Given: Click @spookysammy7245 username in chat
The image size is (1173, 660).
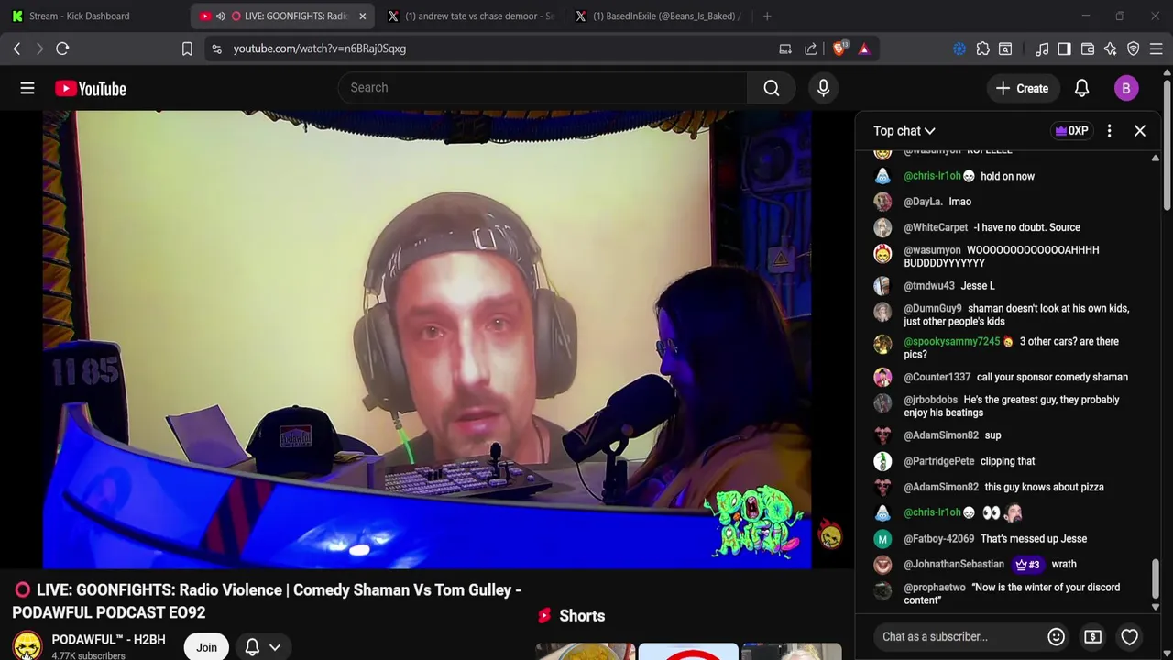Looking at the screenshot, I should click(x=951, y=342).
